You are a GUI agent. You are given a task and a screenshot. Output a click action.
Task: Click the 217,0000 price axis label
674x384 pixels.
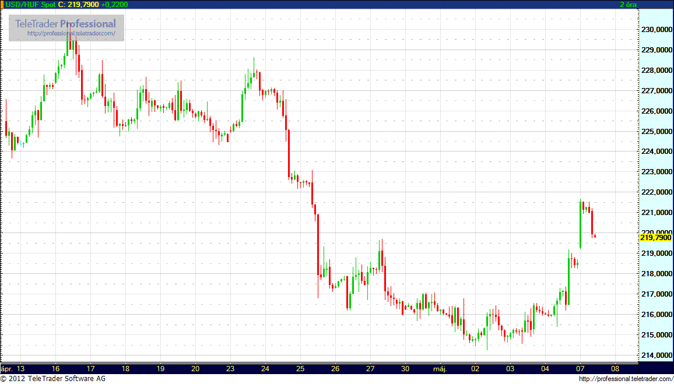tap(656, 294)
